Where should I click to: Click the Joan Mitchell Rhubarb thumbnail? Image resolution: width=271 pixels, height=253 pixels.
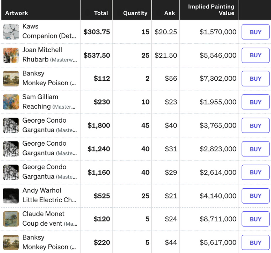(x=11, y=55)
